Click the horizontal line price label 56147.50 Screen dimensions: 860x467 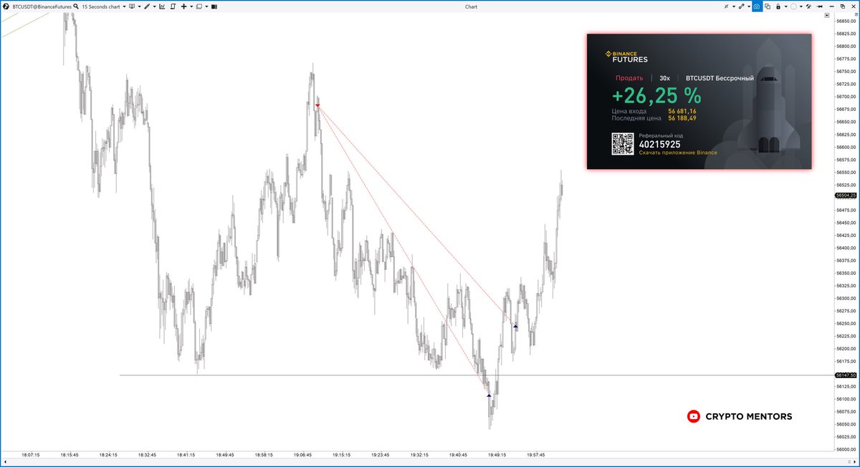click(x=846, y=375)
